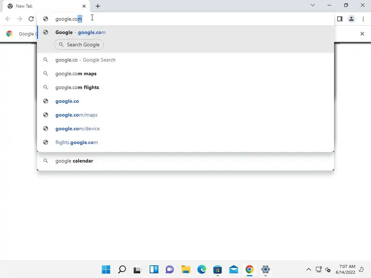This screenshot has width=371, height=278.
Task: Click magnifier icon beside google calendar
Action: coord(46,161)
